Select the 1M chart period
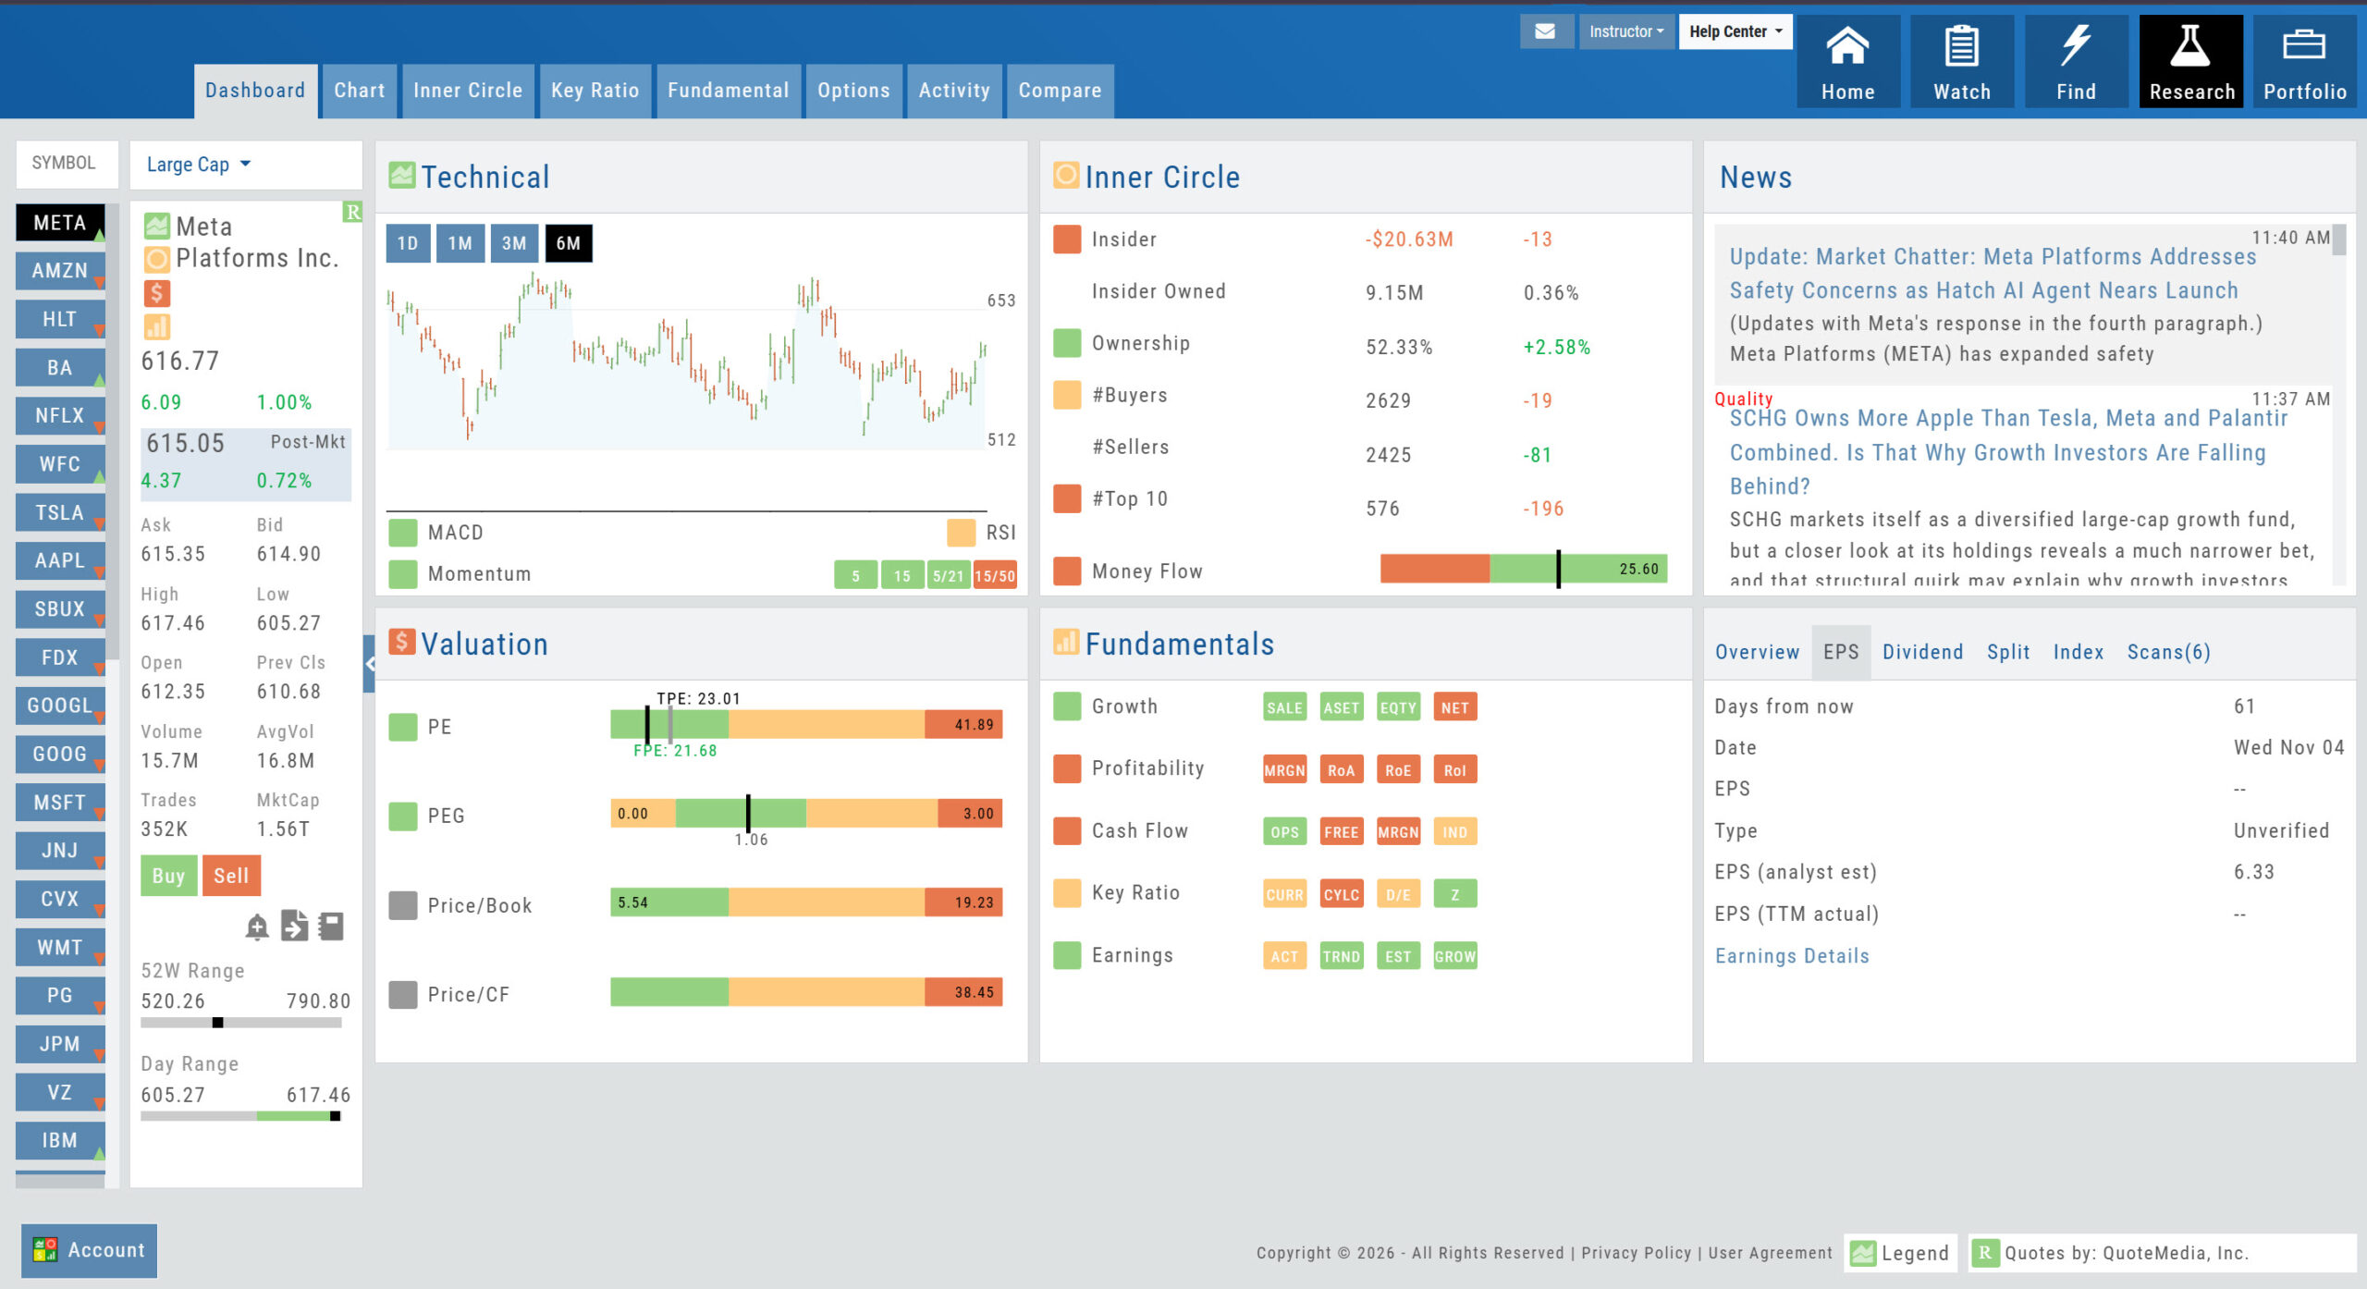The height and width of the screenshot is (1289, 2367). click(460, 243)
